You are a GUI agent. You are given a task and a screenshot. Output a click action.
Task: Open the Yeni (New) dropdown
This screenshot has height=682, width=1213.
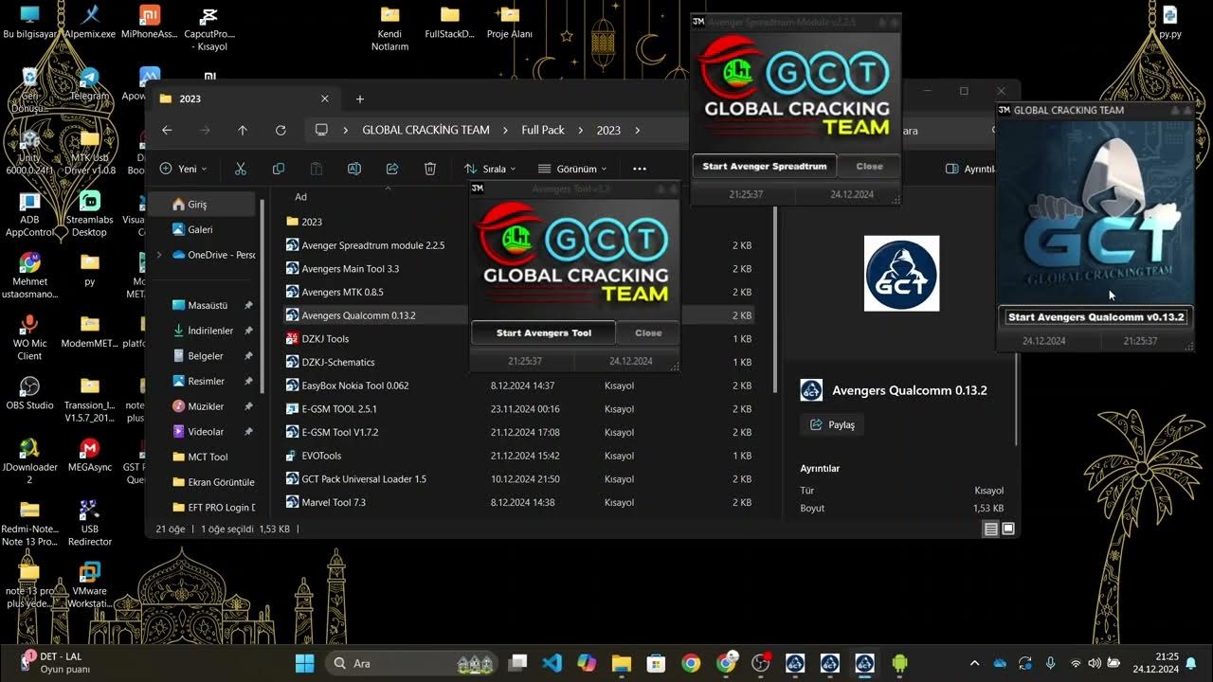click(x=183, y=169)
